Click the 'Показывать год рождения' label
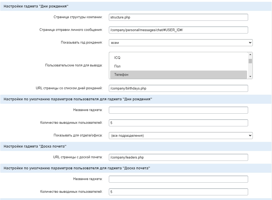272x200 pixels. [82, 43]
